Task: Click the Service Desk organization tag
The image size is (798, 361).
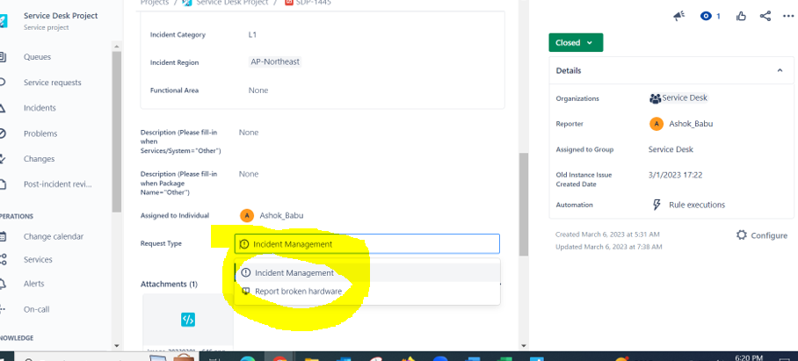Action: point(678,97)
